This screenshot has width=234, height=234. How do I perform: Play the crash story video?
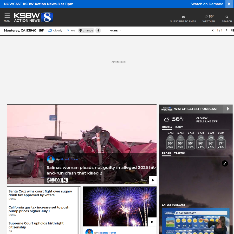coord(153,180)
